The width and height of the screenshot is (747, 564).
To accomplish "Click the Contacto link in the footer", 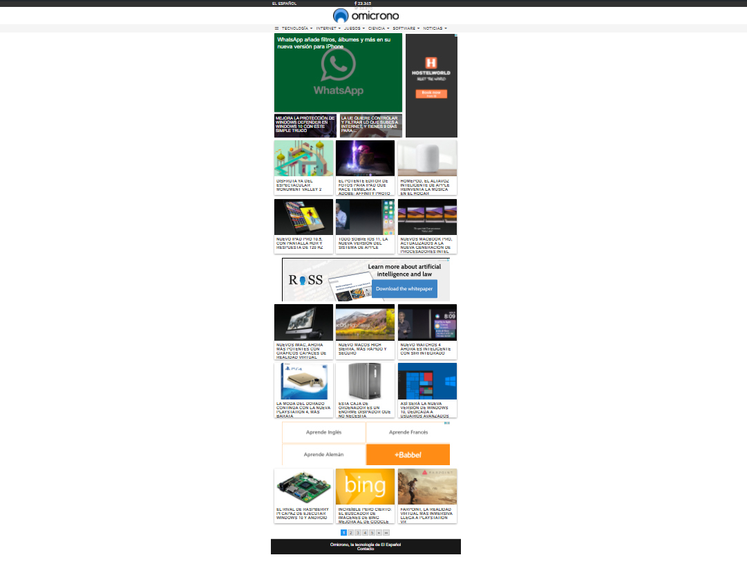I will point(366,549).
